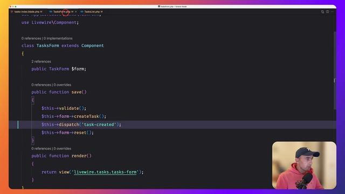Viewport: 345px width, 194px height.
Task: Open '0 overrides' lens above render()
Action: click(63, 149)
